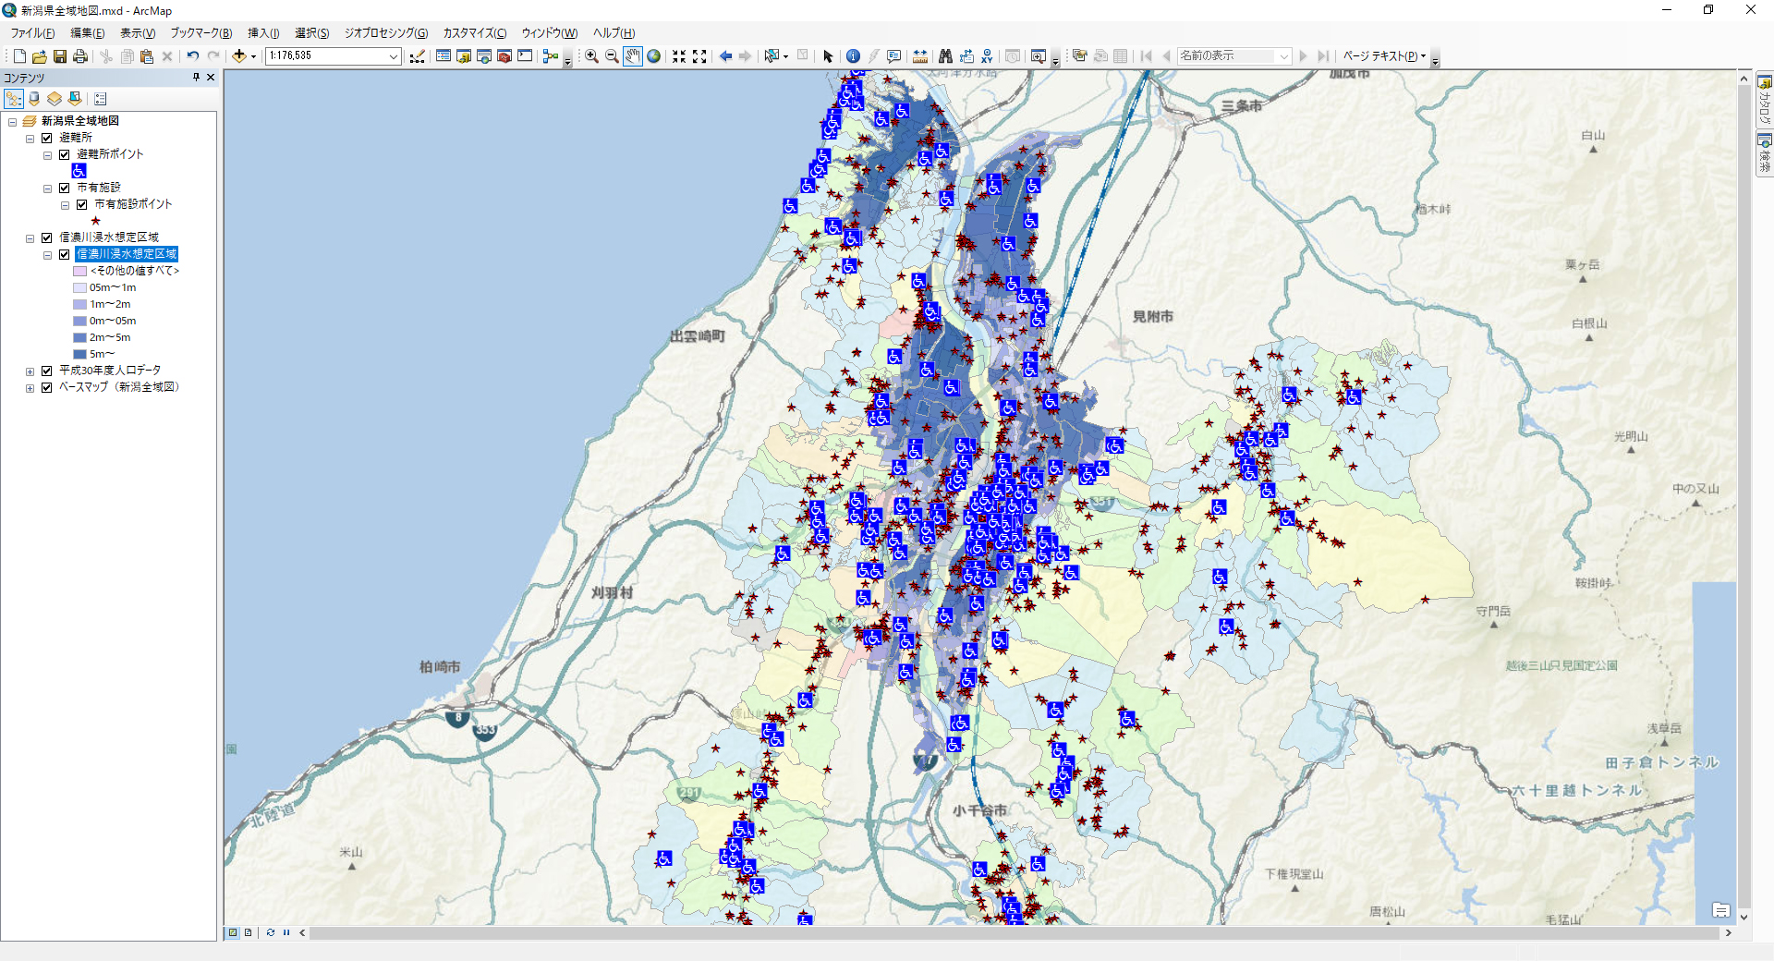The image size is (1774, 961).
Task: Open the Find binoculars tool
Action: (944, 56)
